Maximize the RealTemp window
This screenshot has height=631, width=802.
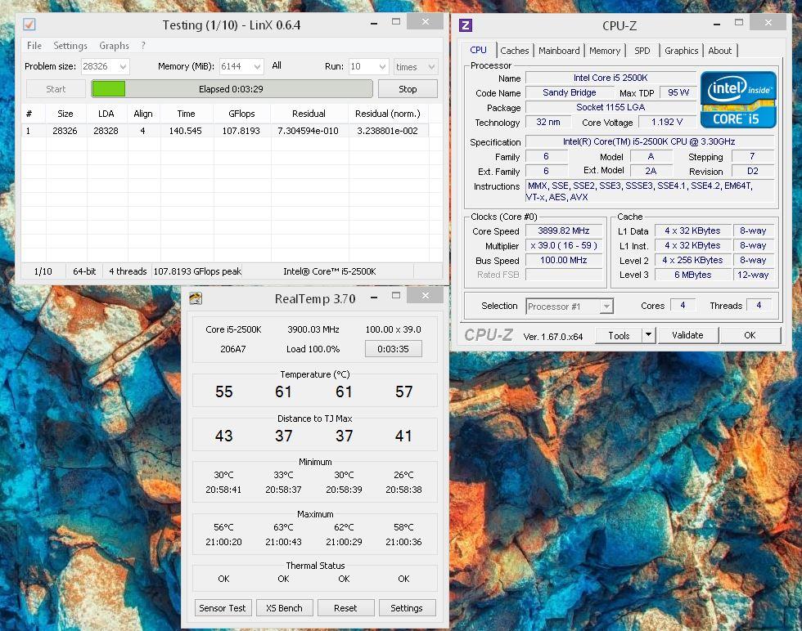tap(396, 295)
